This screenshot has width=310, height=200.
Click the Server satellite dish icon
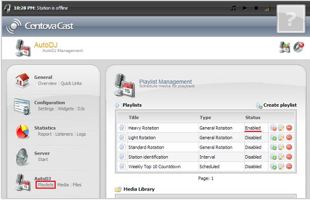(x=22, y=157)
